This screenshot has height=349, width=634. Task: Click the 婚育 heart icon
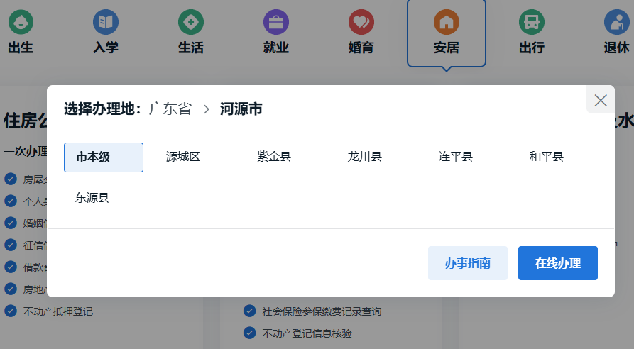[x=361, y=22]
